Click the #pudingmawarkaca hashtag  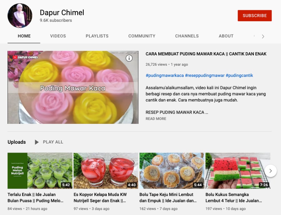coord(165,76)
